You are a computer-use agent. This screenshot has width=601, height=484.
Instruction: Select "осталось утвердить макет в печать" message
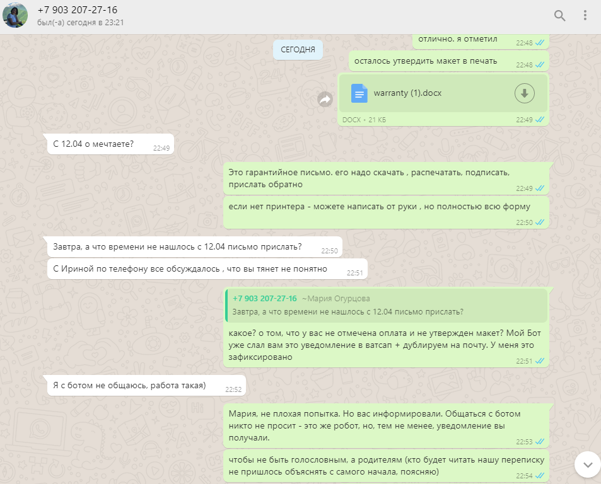click(449, 61)
